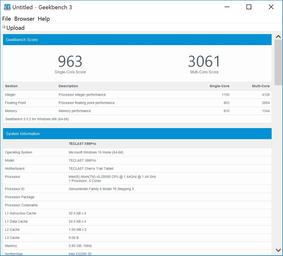
Task: Select the 3061 multi-core score
Action: (204, 62)
